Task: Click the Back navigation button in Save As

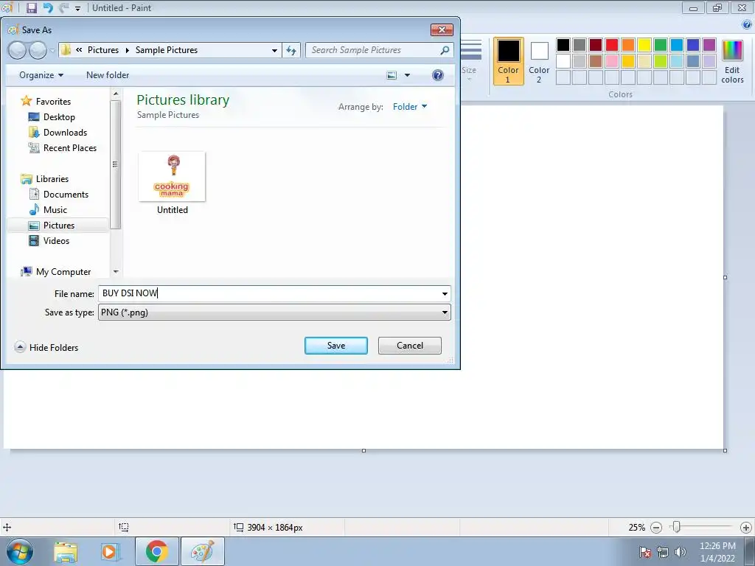Action: pos(18,50)
